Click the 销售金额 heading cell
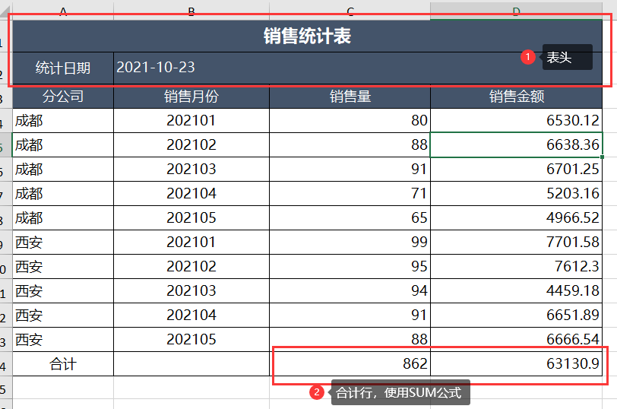 pos(516,97)
